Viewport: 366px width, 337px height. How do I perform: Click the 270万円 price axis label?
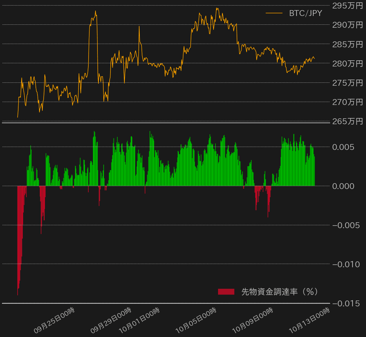click(347, 102)
